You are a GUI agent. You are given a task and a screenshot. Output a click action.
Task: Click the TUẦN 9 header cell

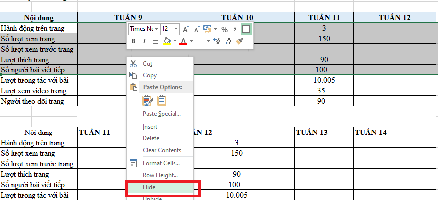click(x=128, y=17)
